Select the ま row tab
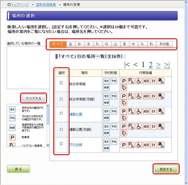Screen dimensions: 188x185 click(125, 44)
